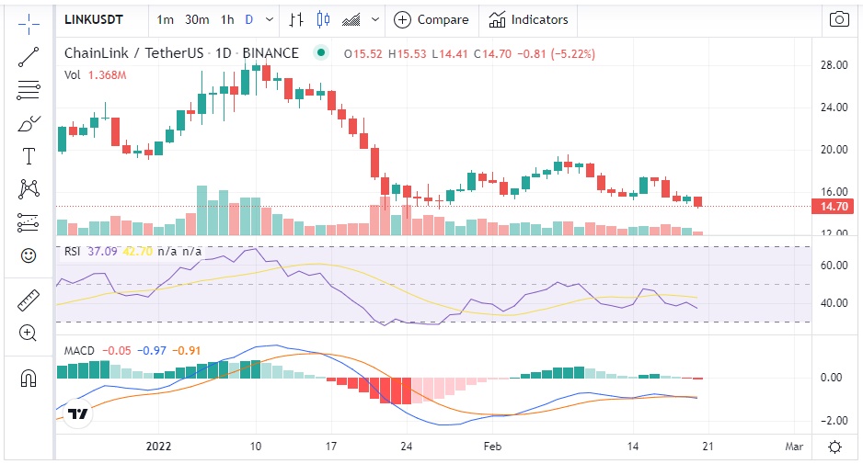863x464 pixels.
Task: Select the bars chart style
Action: coord(296,20)
